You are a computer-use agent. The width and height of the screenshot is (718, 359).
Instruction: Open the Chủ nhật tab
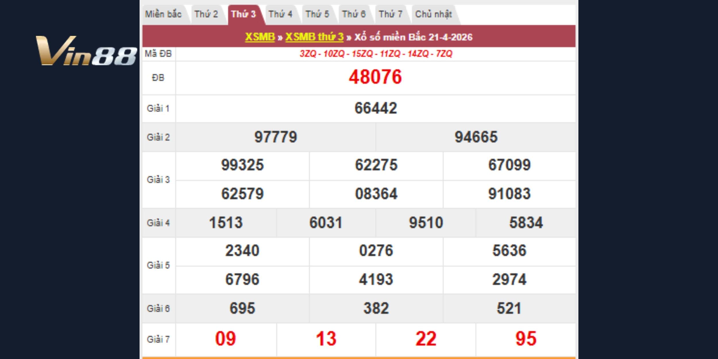point(433,14)
